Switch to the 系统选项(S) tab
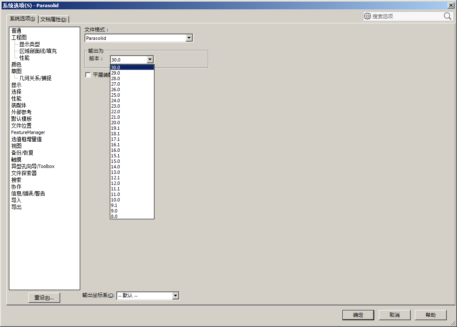This screenshot has width=457, height=327. [22, 19]
